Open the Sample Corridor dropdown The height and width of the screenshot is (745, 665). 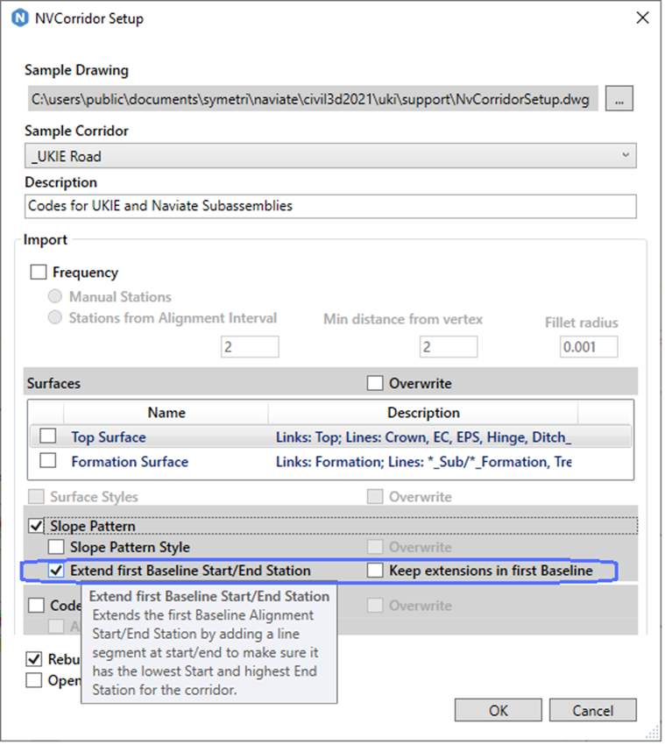click(x=330, y=156)
